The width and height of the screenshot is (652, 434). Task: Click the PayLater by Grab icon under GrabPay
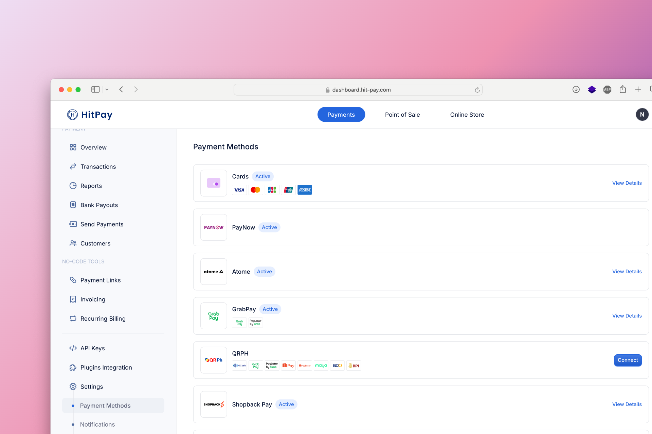[255, 322]
